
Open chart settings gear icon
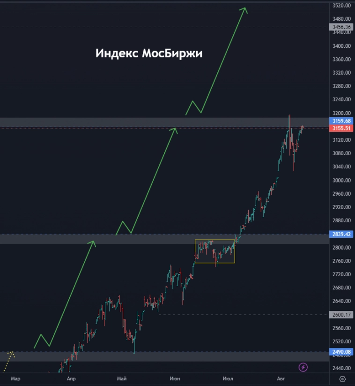(342, 379)
